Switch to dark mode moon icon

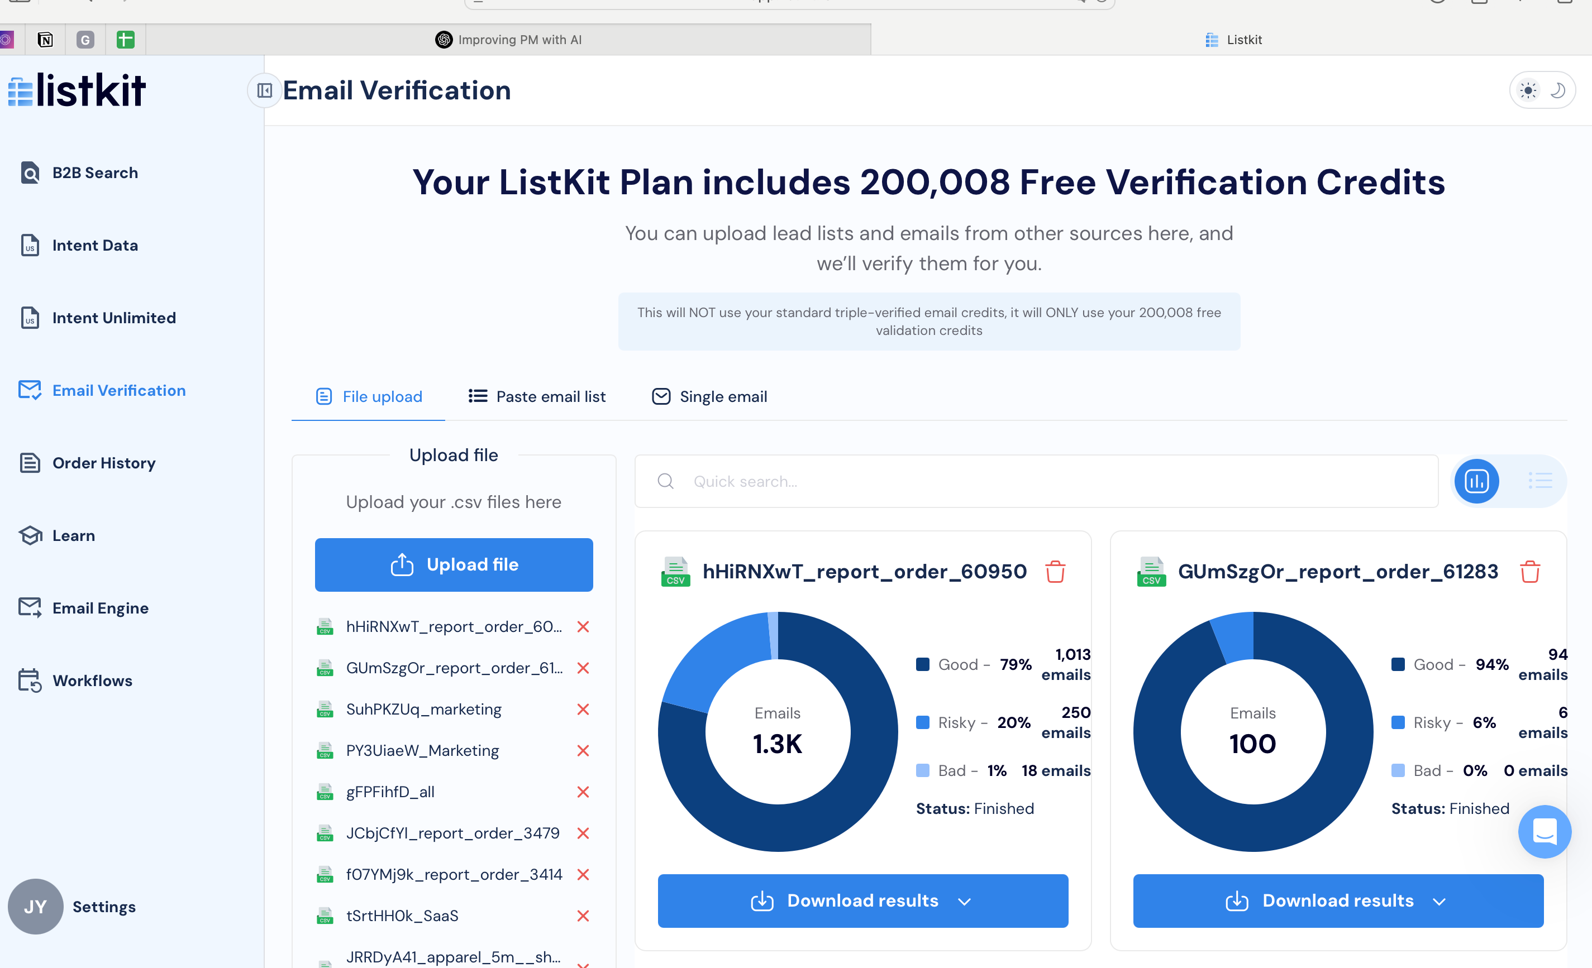[1558, 90]
